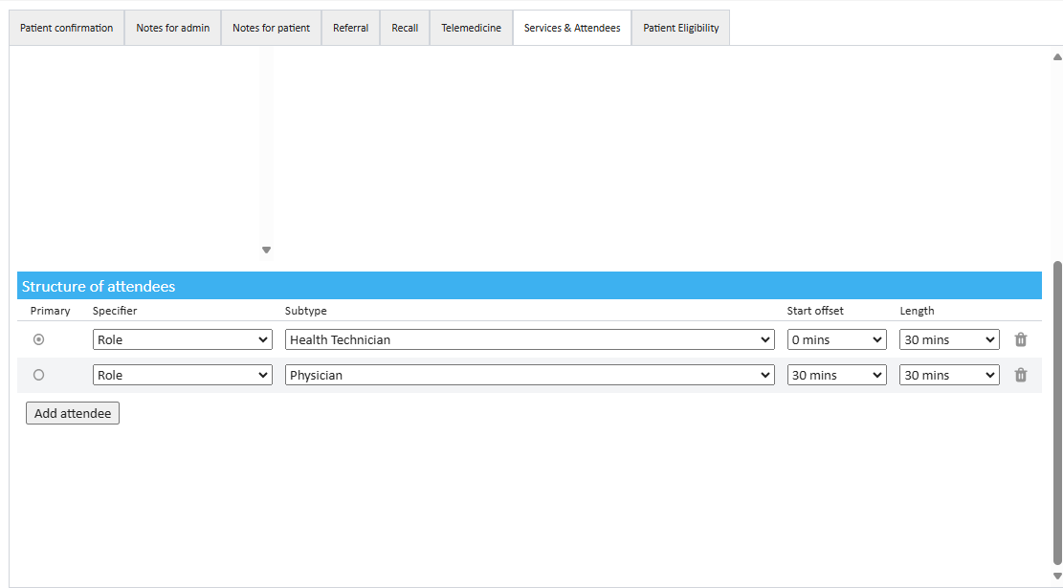The width and height of the screenshot is (1063, 588).
Task: Open Specifier dropdown for Physician row
Action: 183,375
